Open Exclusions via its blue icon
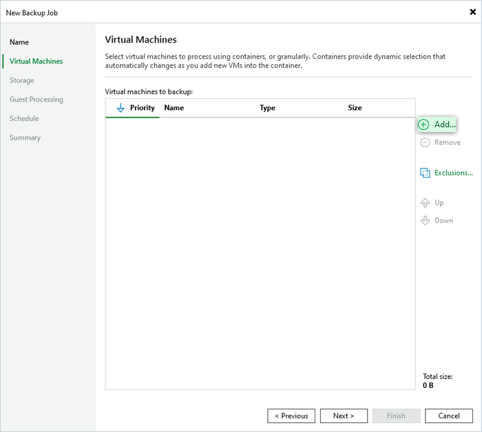The width and height of the screenshot is (482, 432). [x=425, y=173]
